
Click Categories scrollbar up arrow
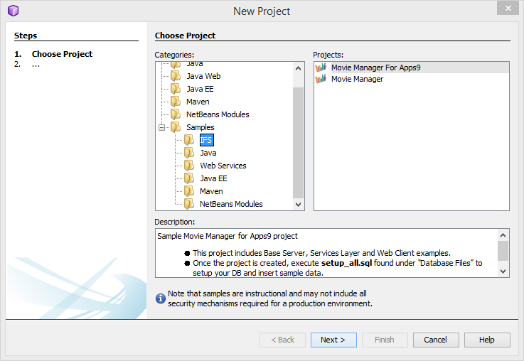(x=299, y=68)
